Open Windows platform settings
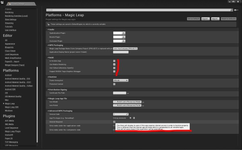 pyautogui.click(x=8, y=111)
